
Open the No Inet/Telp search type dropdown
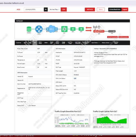point(54,9)
